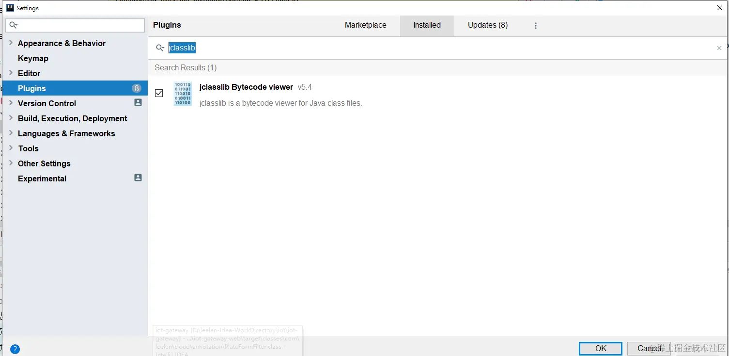Click the jclasslib Bytecode viewer plugin name

(246, 87)
